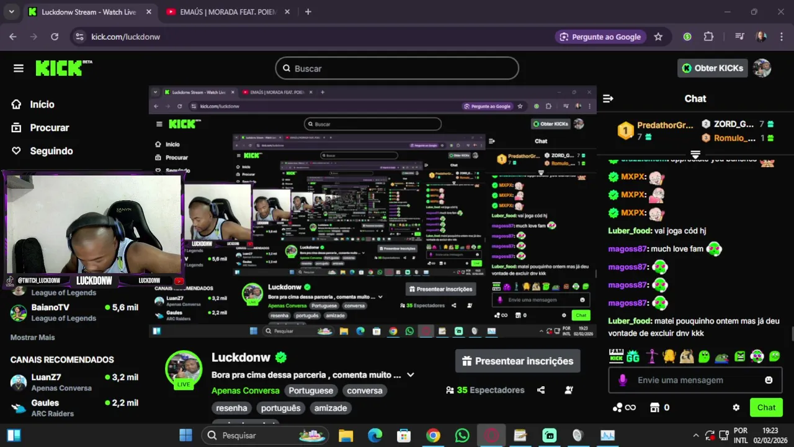This screenshot has width=794, height=447.
Task: Open chat settings gear icon
Action: pos(736,408)
